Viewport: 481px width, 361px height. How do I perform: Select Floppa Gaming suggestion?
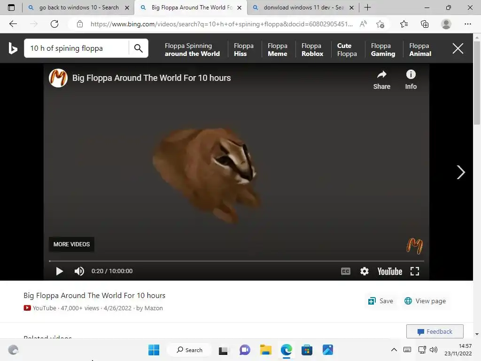pyautogui.click(x=383, y=49)
